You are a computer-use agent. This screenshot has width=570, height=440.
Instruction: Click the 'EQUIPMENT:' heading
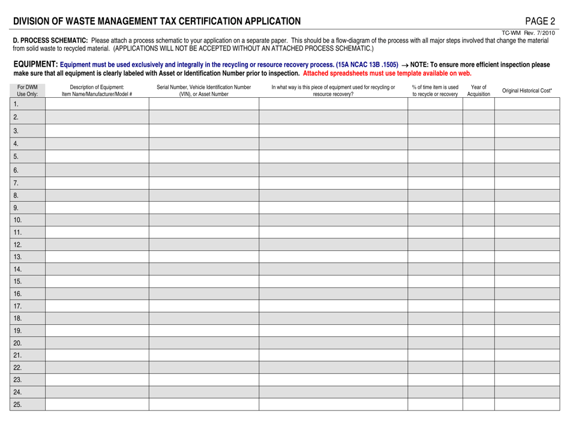tap(35, 64)
